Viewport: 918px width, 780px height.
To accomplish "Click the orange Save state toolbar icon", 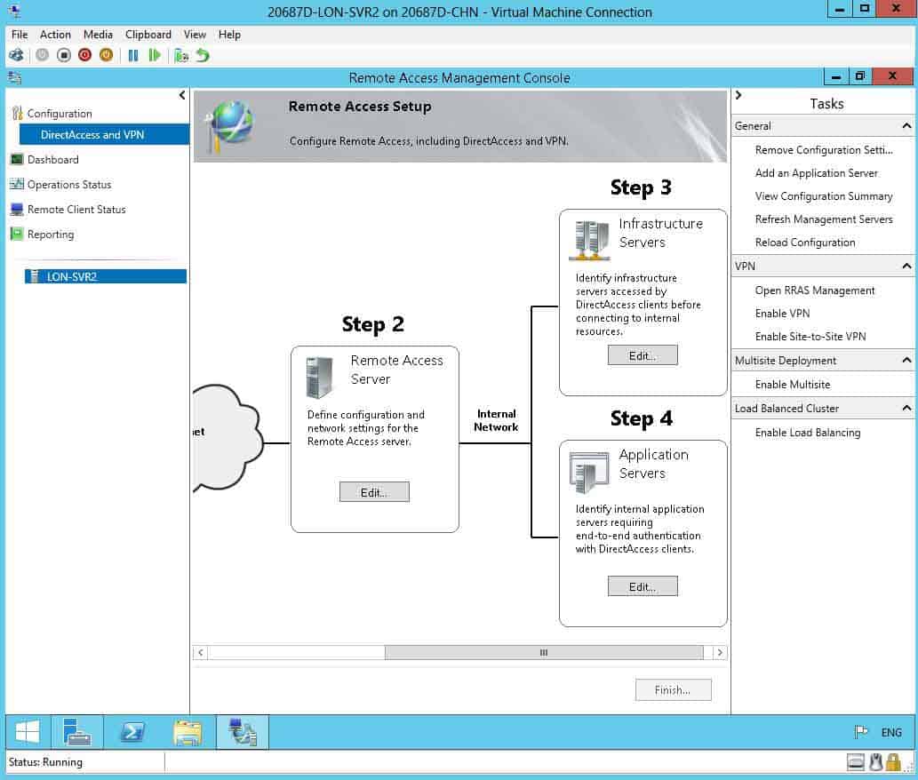I will tap(106, 55).
